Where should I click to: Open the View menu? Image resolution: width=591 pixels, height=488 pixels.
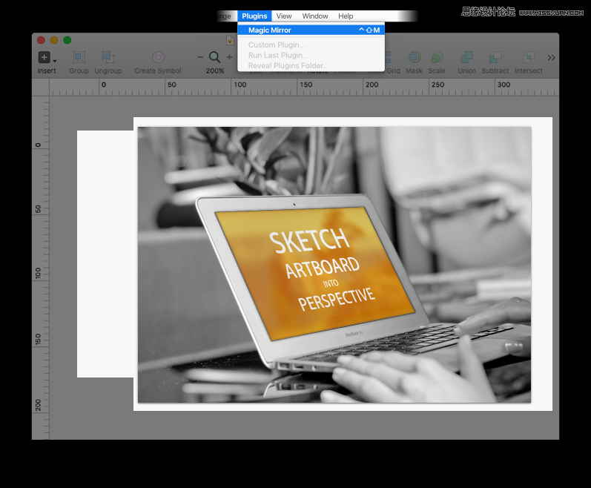[284, 16]
